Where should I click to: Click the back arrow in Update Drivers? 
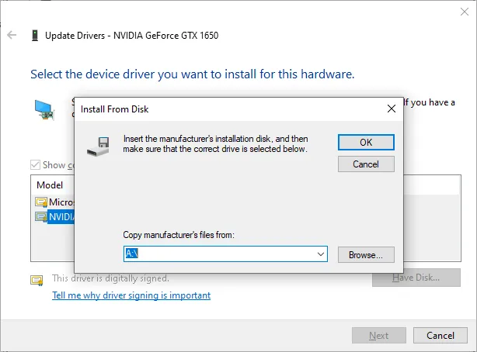[12, 35]
